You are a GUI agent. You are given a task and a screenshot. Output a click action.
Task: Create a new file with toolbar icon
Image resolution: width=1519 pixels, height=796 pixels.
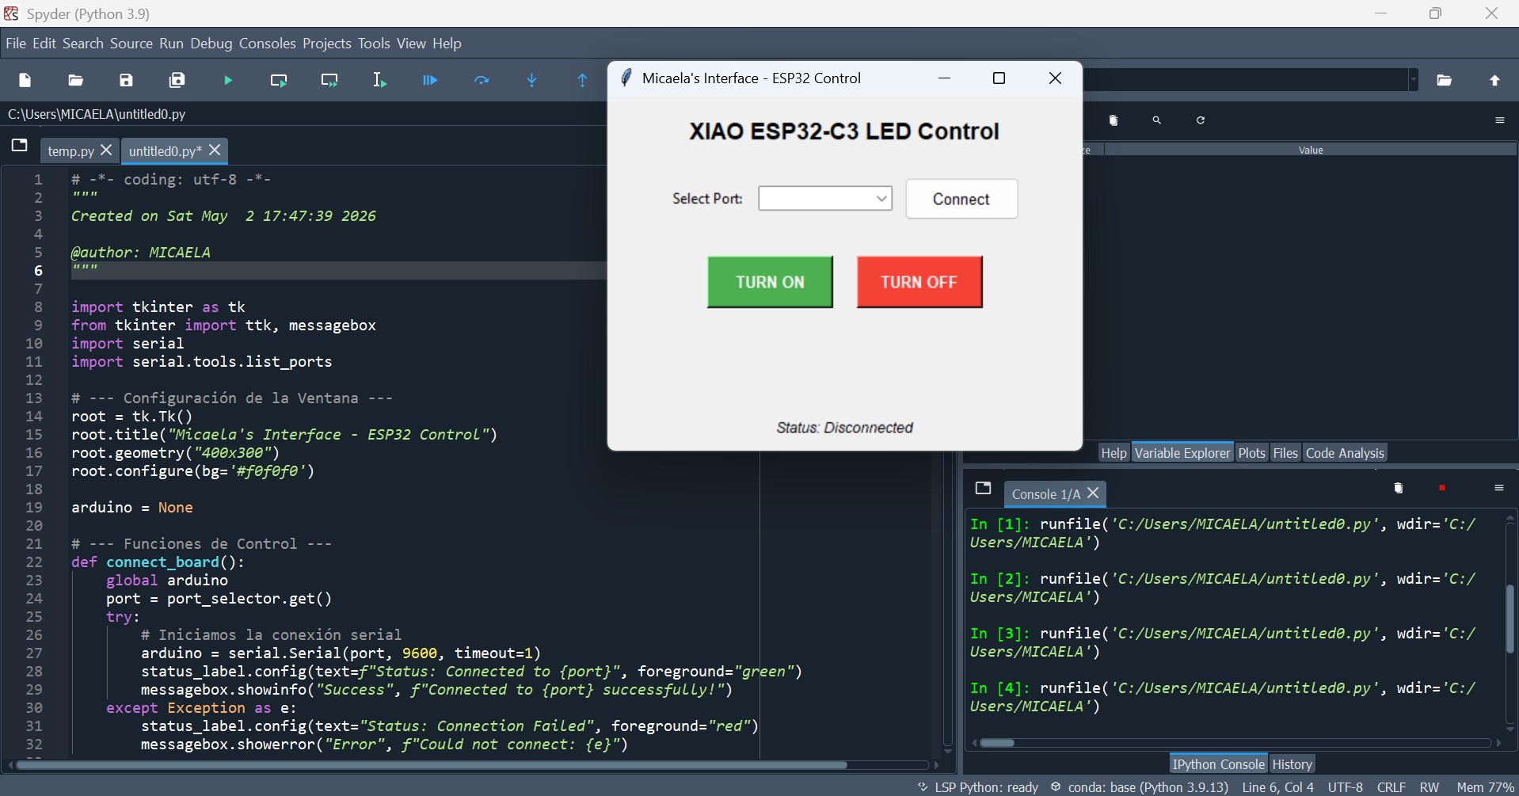[x=25, y=80]
